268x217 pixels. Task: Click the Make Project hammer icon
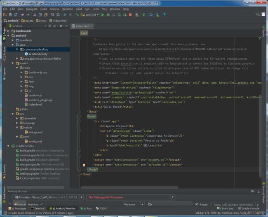[77, 15]
